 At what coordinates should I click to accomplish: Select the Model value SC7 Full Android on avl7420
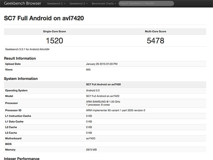[x=103, y=96]
